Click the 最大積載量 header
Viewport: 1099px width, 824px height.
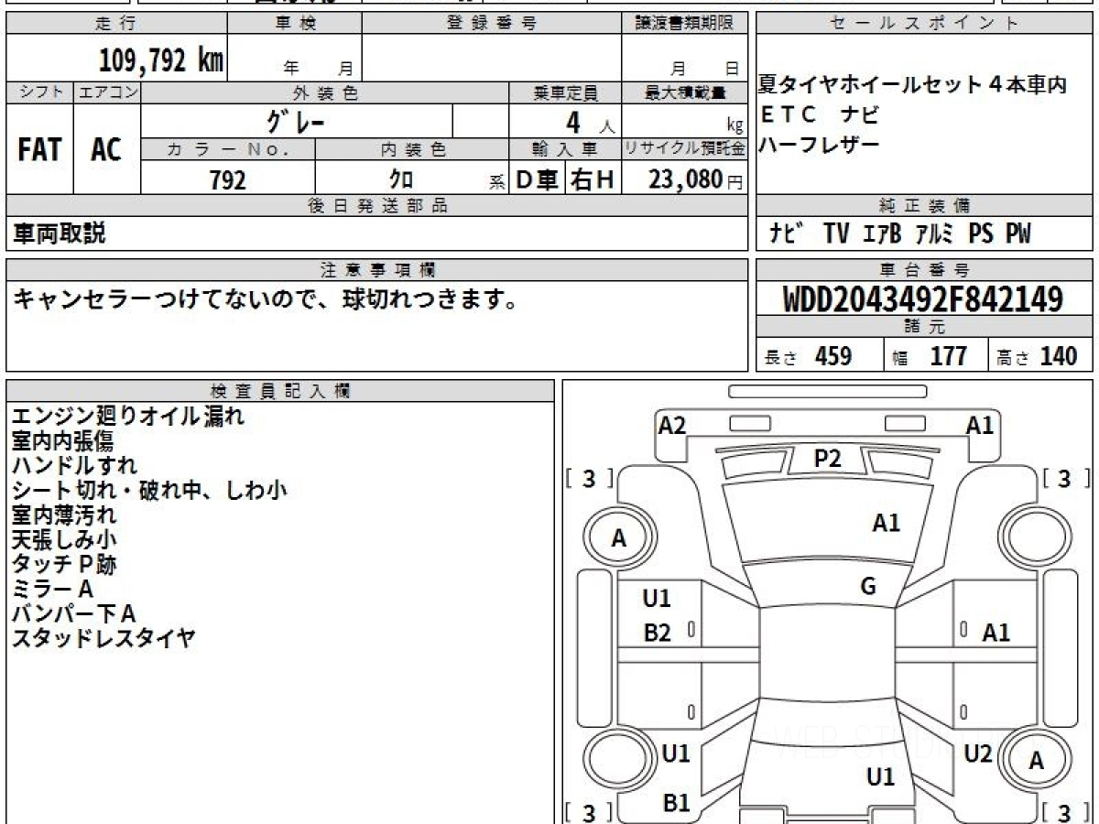coord(685,92)
